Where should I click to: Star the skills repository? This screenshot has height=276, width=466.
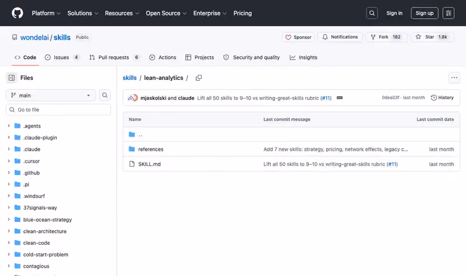click(x=432, y=37)
